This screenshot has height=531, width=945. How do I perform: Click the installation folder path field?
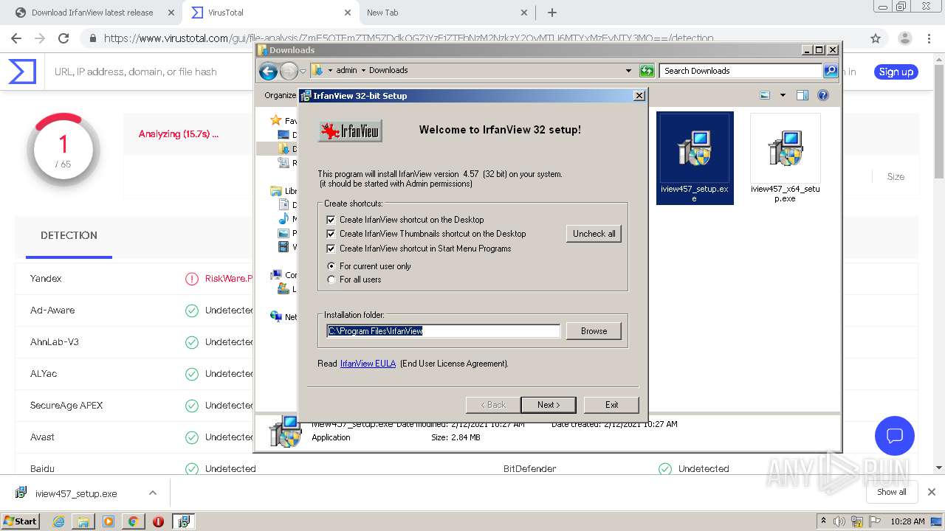click(443, 331)
